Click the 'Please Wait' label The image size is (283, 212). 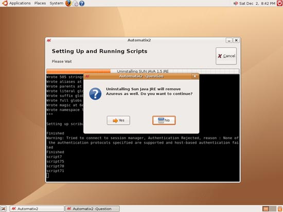(x=62, y=62)
